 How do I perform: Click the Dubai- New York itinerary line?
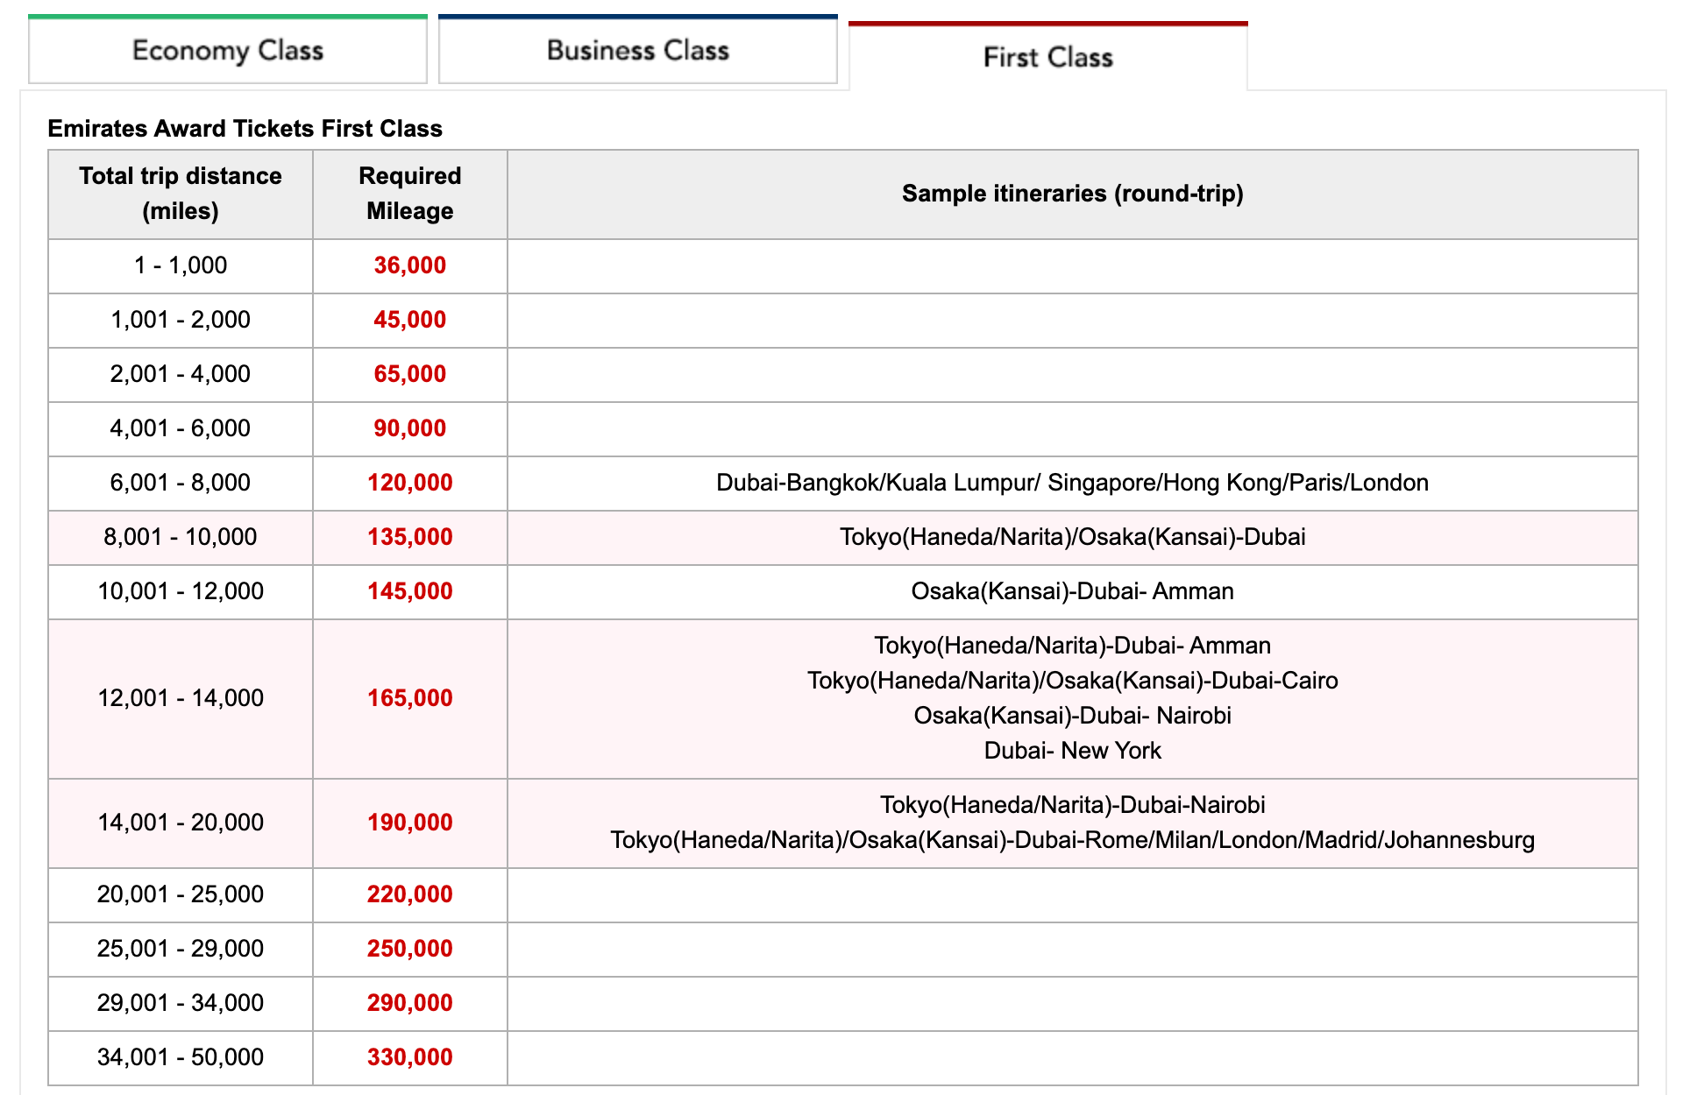click(1073, 751)
